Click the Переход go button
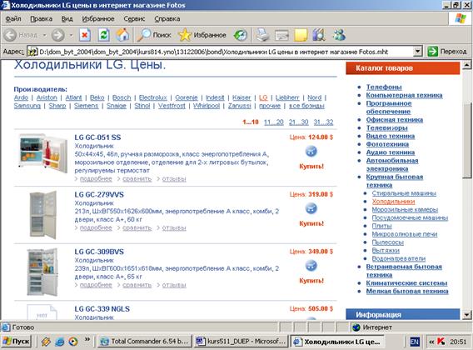 click(x=447, y=52)
